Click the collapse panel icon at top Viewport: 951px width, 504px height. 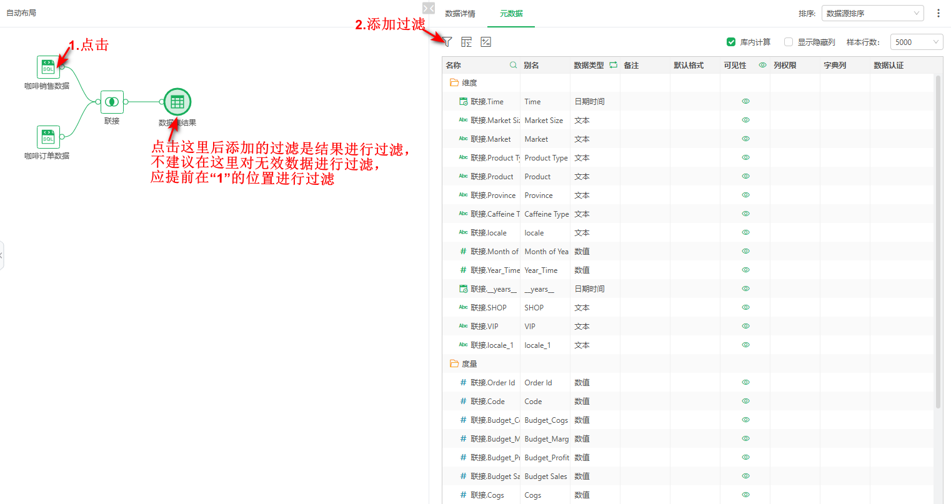[429, 8]
